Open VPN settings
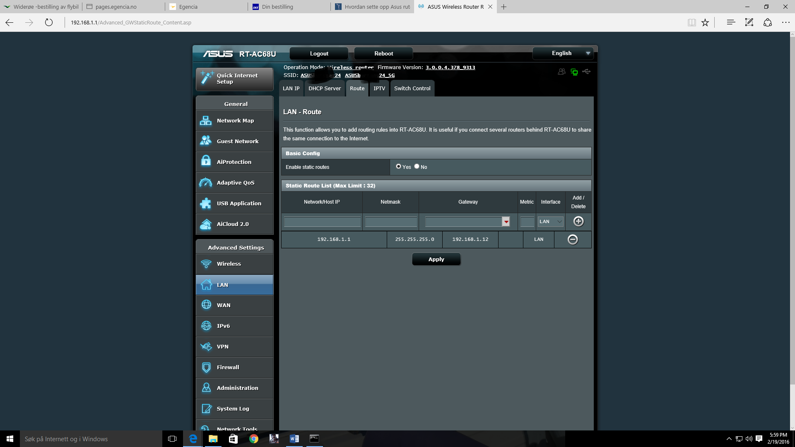 [234, 346]
